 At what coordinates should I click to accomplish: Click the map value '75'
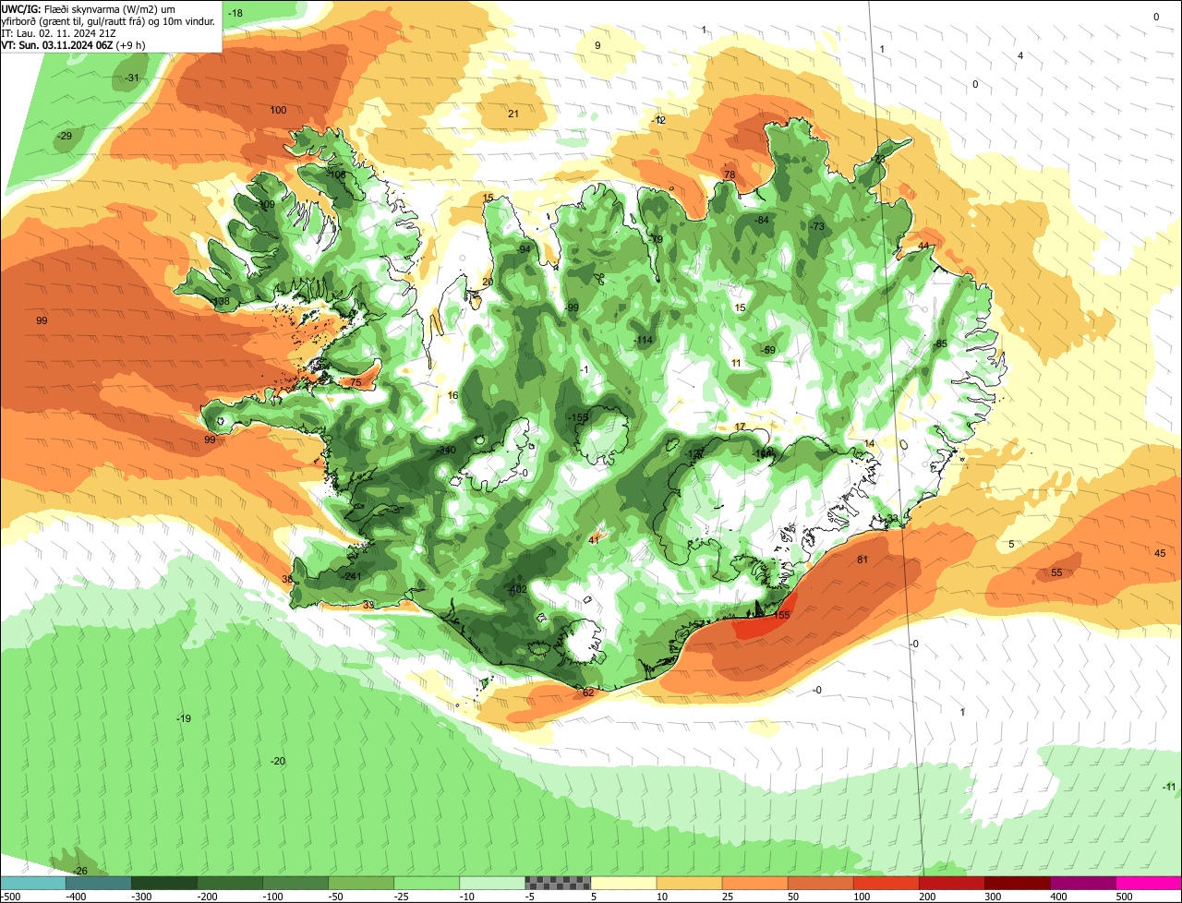click(356, 382)
